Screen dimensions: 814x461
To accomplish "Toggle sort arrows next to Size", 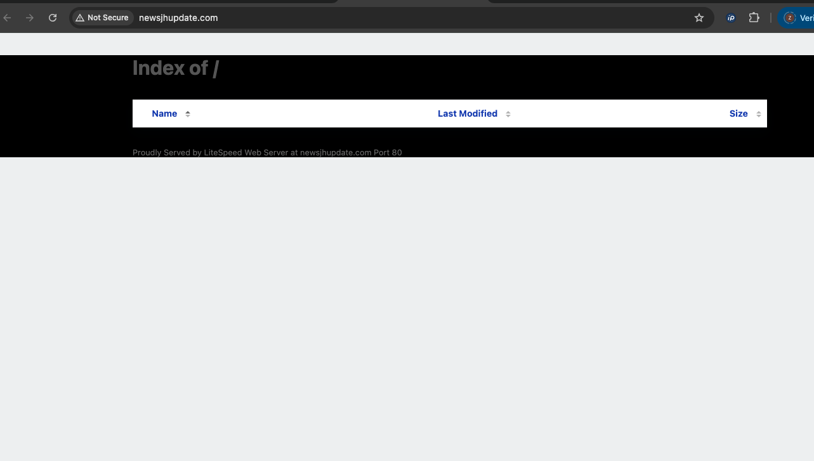I will pyautogui.click(x=759, y=114).
